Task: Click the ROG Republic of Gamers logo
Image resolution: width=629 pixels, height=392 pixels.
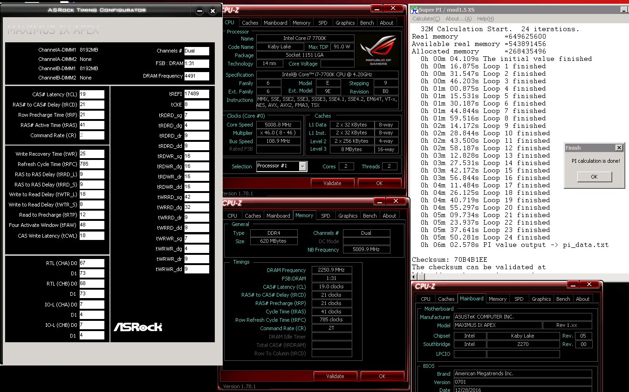Action: (x=378, y=51)
